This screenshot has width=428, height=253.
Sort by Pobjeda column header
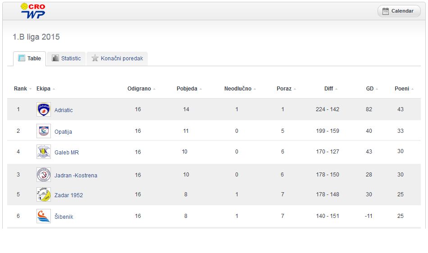[x=189, y=89]
